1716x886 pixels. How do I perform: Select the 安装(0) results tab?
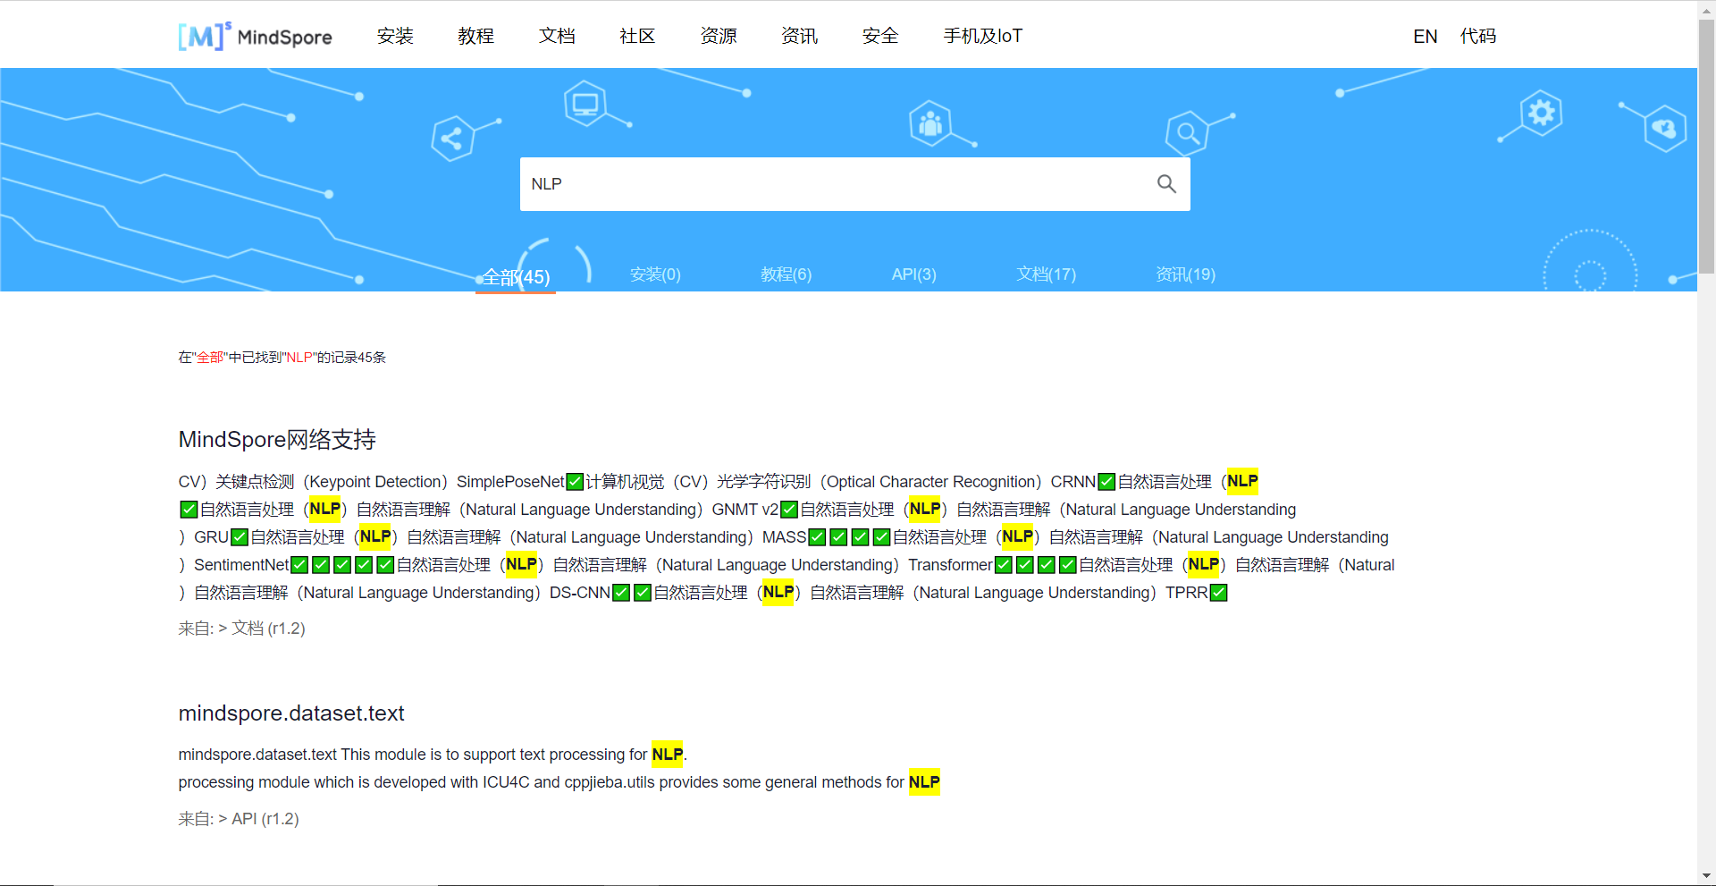coord(655,274)
